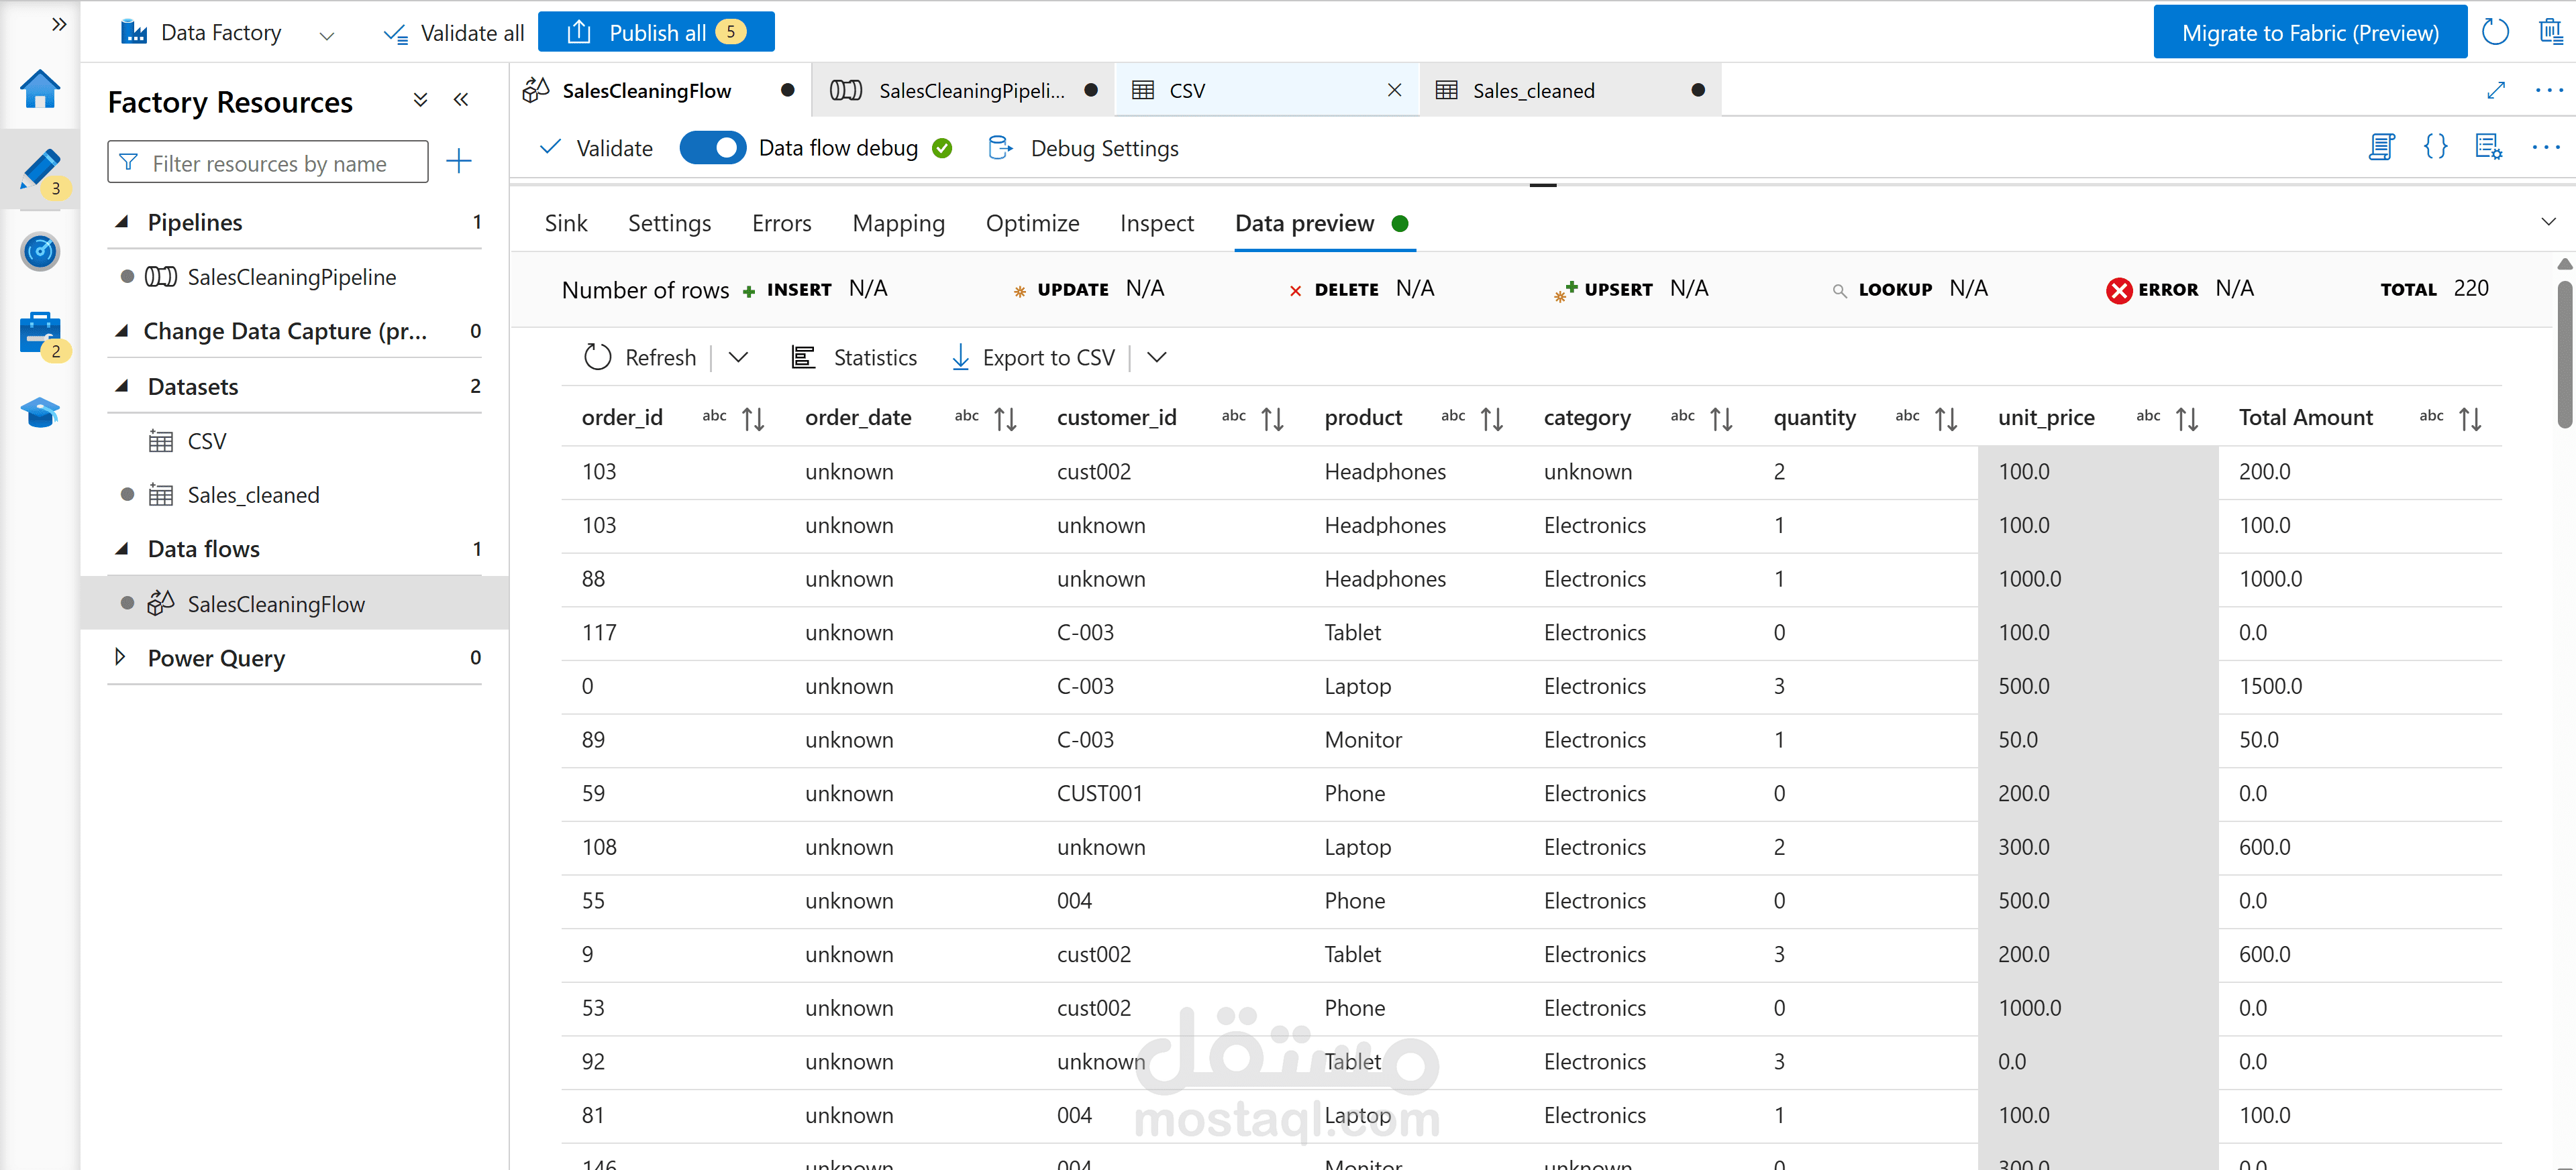Open the Monitor gauge icon in sidebar
This screenshot has width=2576, height=1170.
point(40,251)
